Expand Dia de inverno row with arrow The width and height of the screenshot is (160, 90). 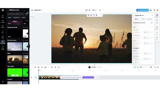coord(27,46)
